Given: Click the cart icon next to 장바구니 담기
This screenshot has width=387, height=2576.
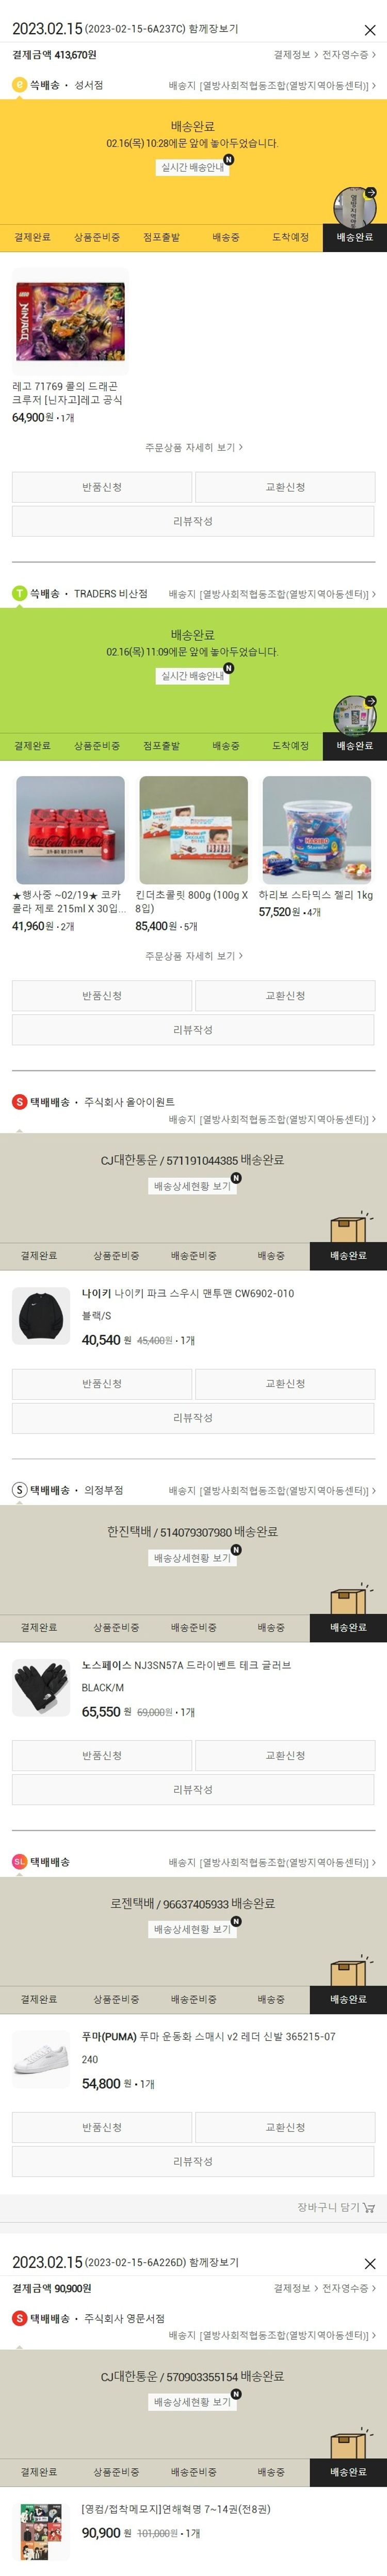Looking at the screenshot, I should coord(369,2206).
